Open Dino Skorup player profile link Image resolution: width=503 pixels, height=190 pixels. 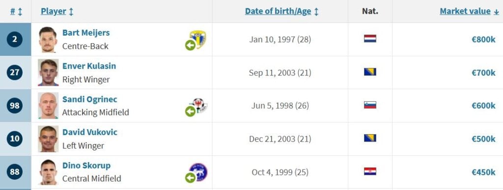[x=86, y=166]
